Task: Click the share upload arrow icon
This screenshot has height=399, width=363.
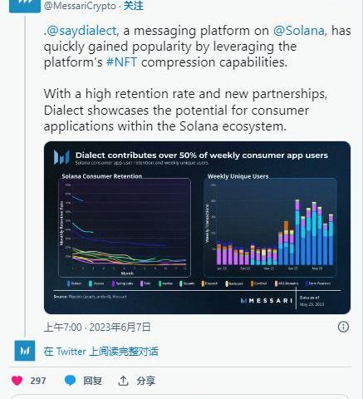Action: (x=123, y=381)
